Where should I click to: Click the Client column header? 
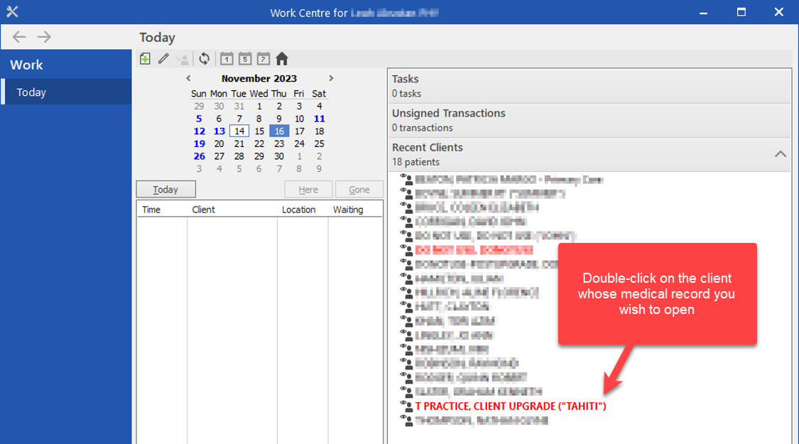point(204,210)
